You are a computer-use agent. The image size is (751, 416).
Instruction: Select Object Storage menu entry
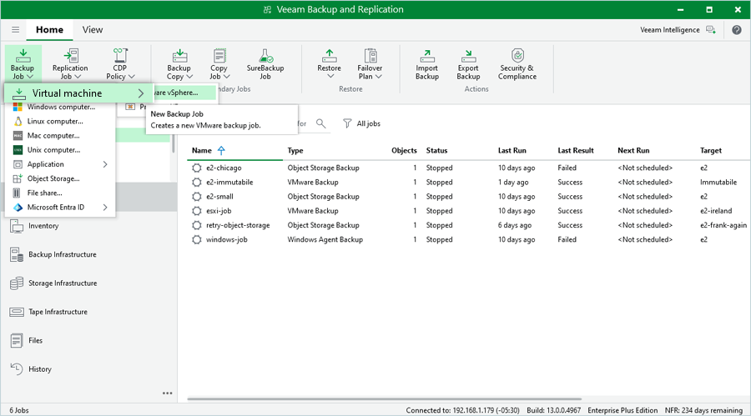click(x=53, y=178)
